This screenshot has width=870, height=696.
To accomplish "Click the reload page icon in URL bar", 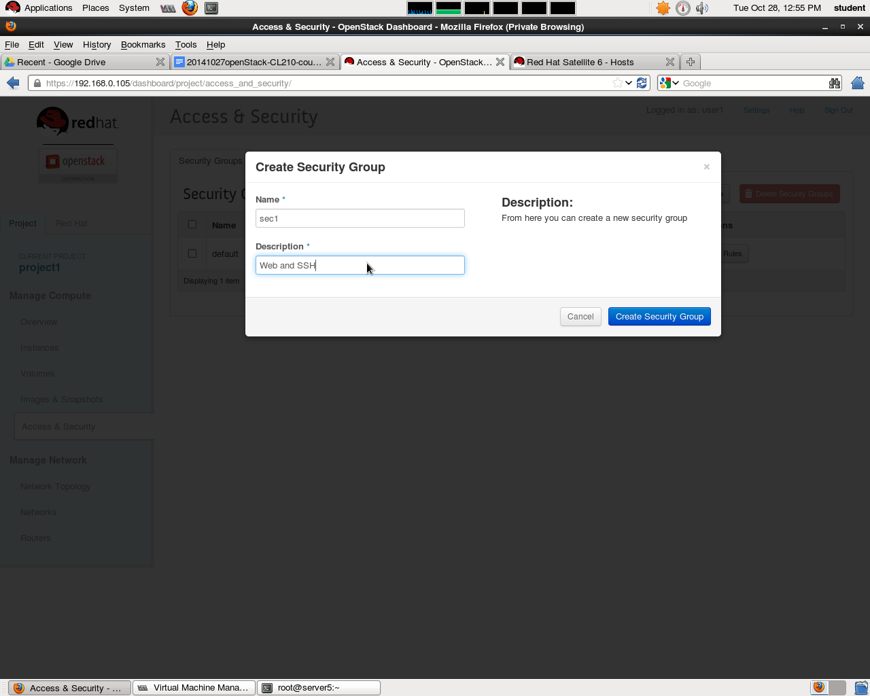I will click(642, 83).
